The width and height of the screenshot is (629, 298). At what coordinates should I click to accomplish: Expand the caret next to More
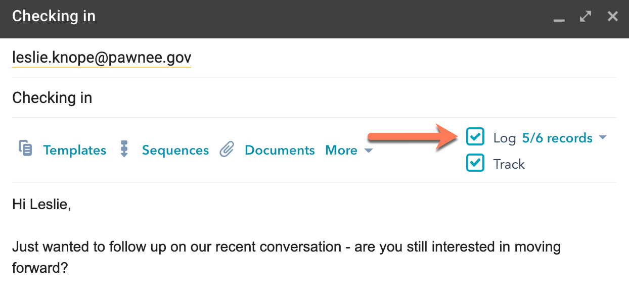click(x=369, y=151)
